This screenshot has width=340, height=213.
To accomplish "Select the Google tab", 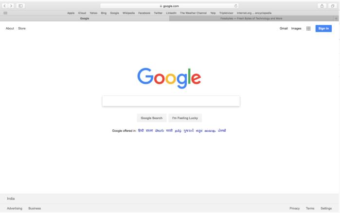I will [x=85, y=18].
